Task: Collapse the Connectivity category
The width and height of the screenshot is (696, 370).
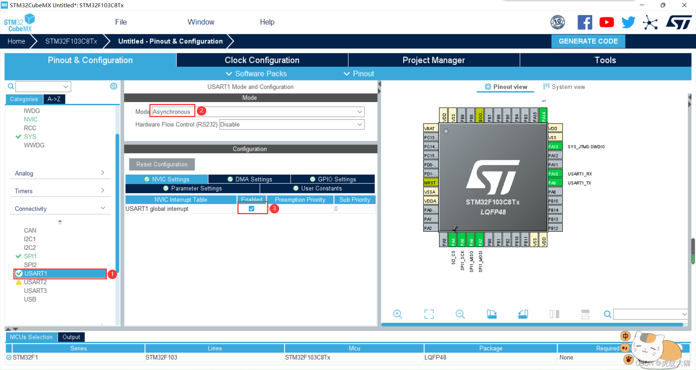Action: point(60,209)
